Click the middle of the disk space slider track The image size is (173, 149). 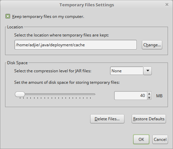(55, 94)
